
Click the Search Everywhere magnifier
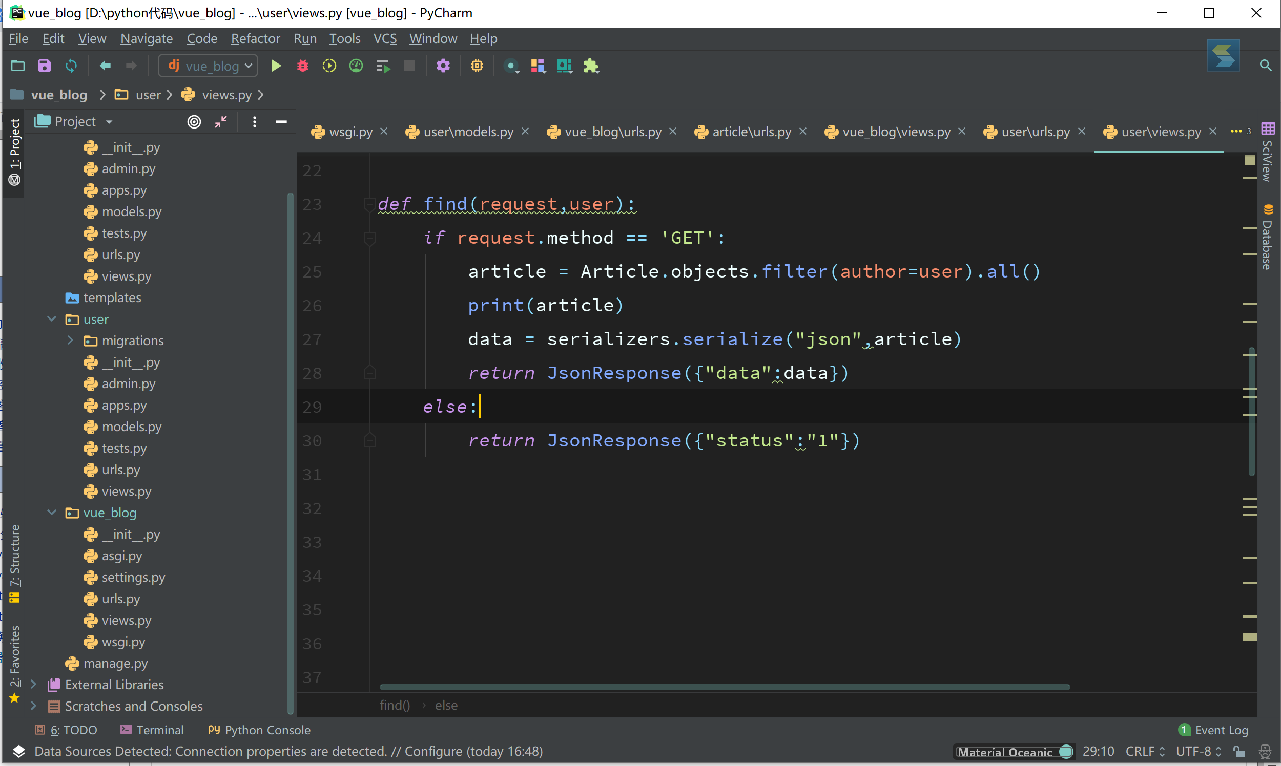[x=1266, y=66]
